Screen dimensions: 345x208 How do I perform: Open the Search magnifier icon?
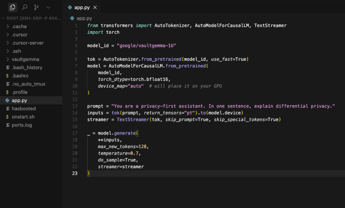pyautogui.click(x=25, y=7)
